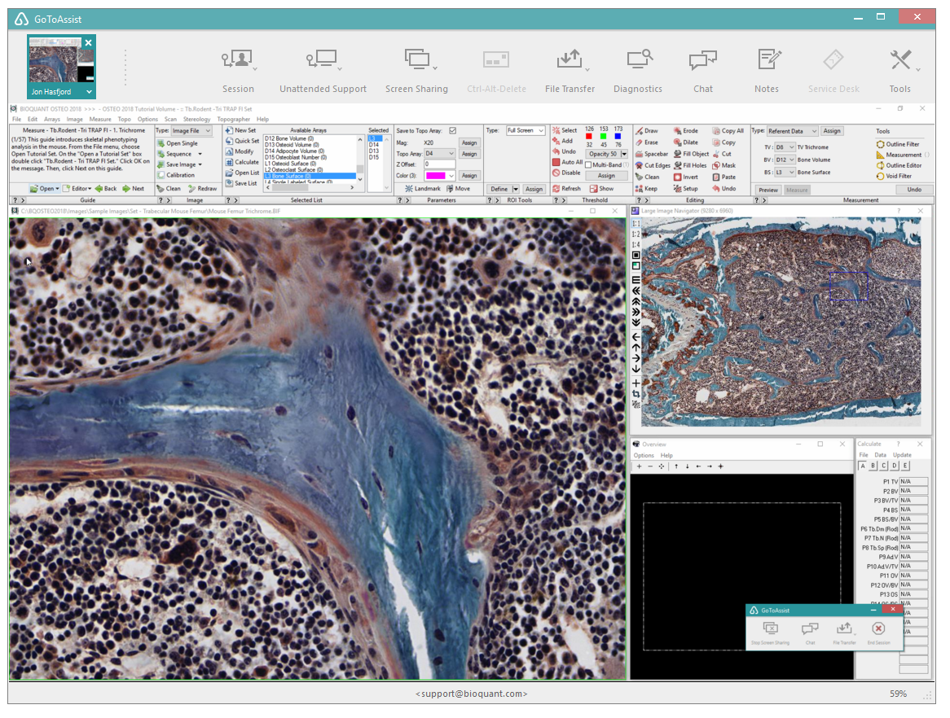Click the measurement Preview button
This screenshot has width=950, height=718.
point(768,190)
